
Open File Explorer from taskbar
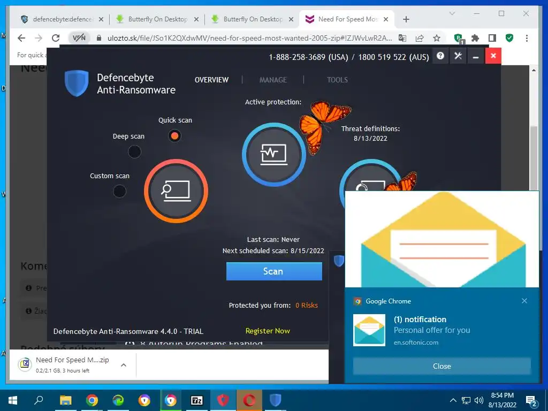65,400
